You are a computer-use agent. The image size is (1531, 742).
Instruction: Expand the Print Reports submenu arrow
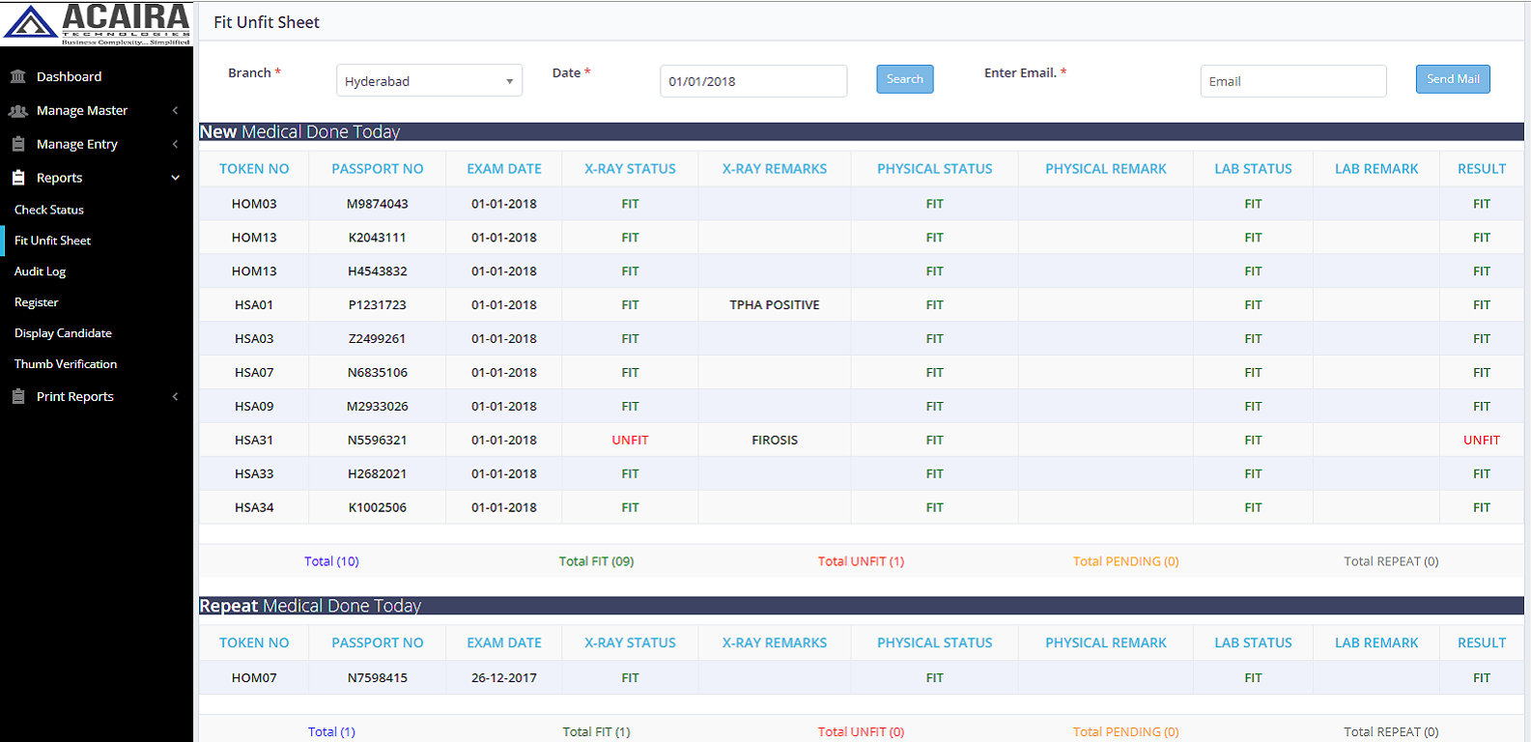(x=175, y=396)
